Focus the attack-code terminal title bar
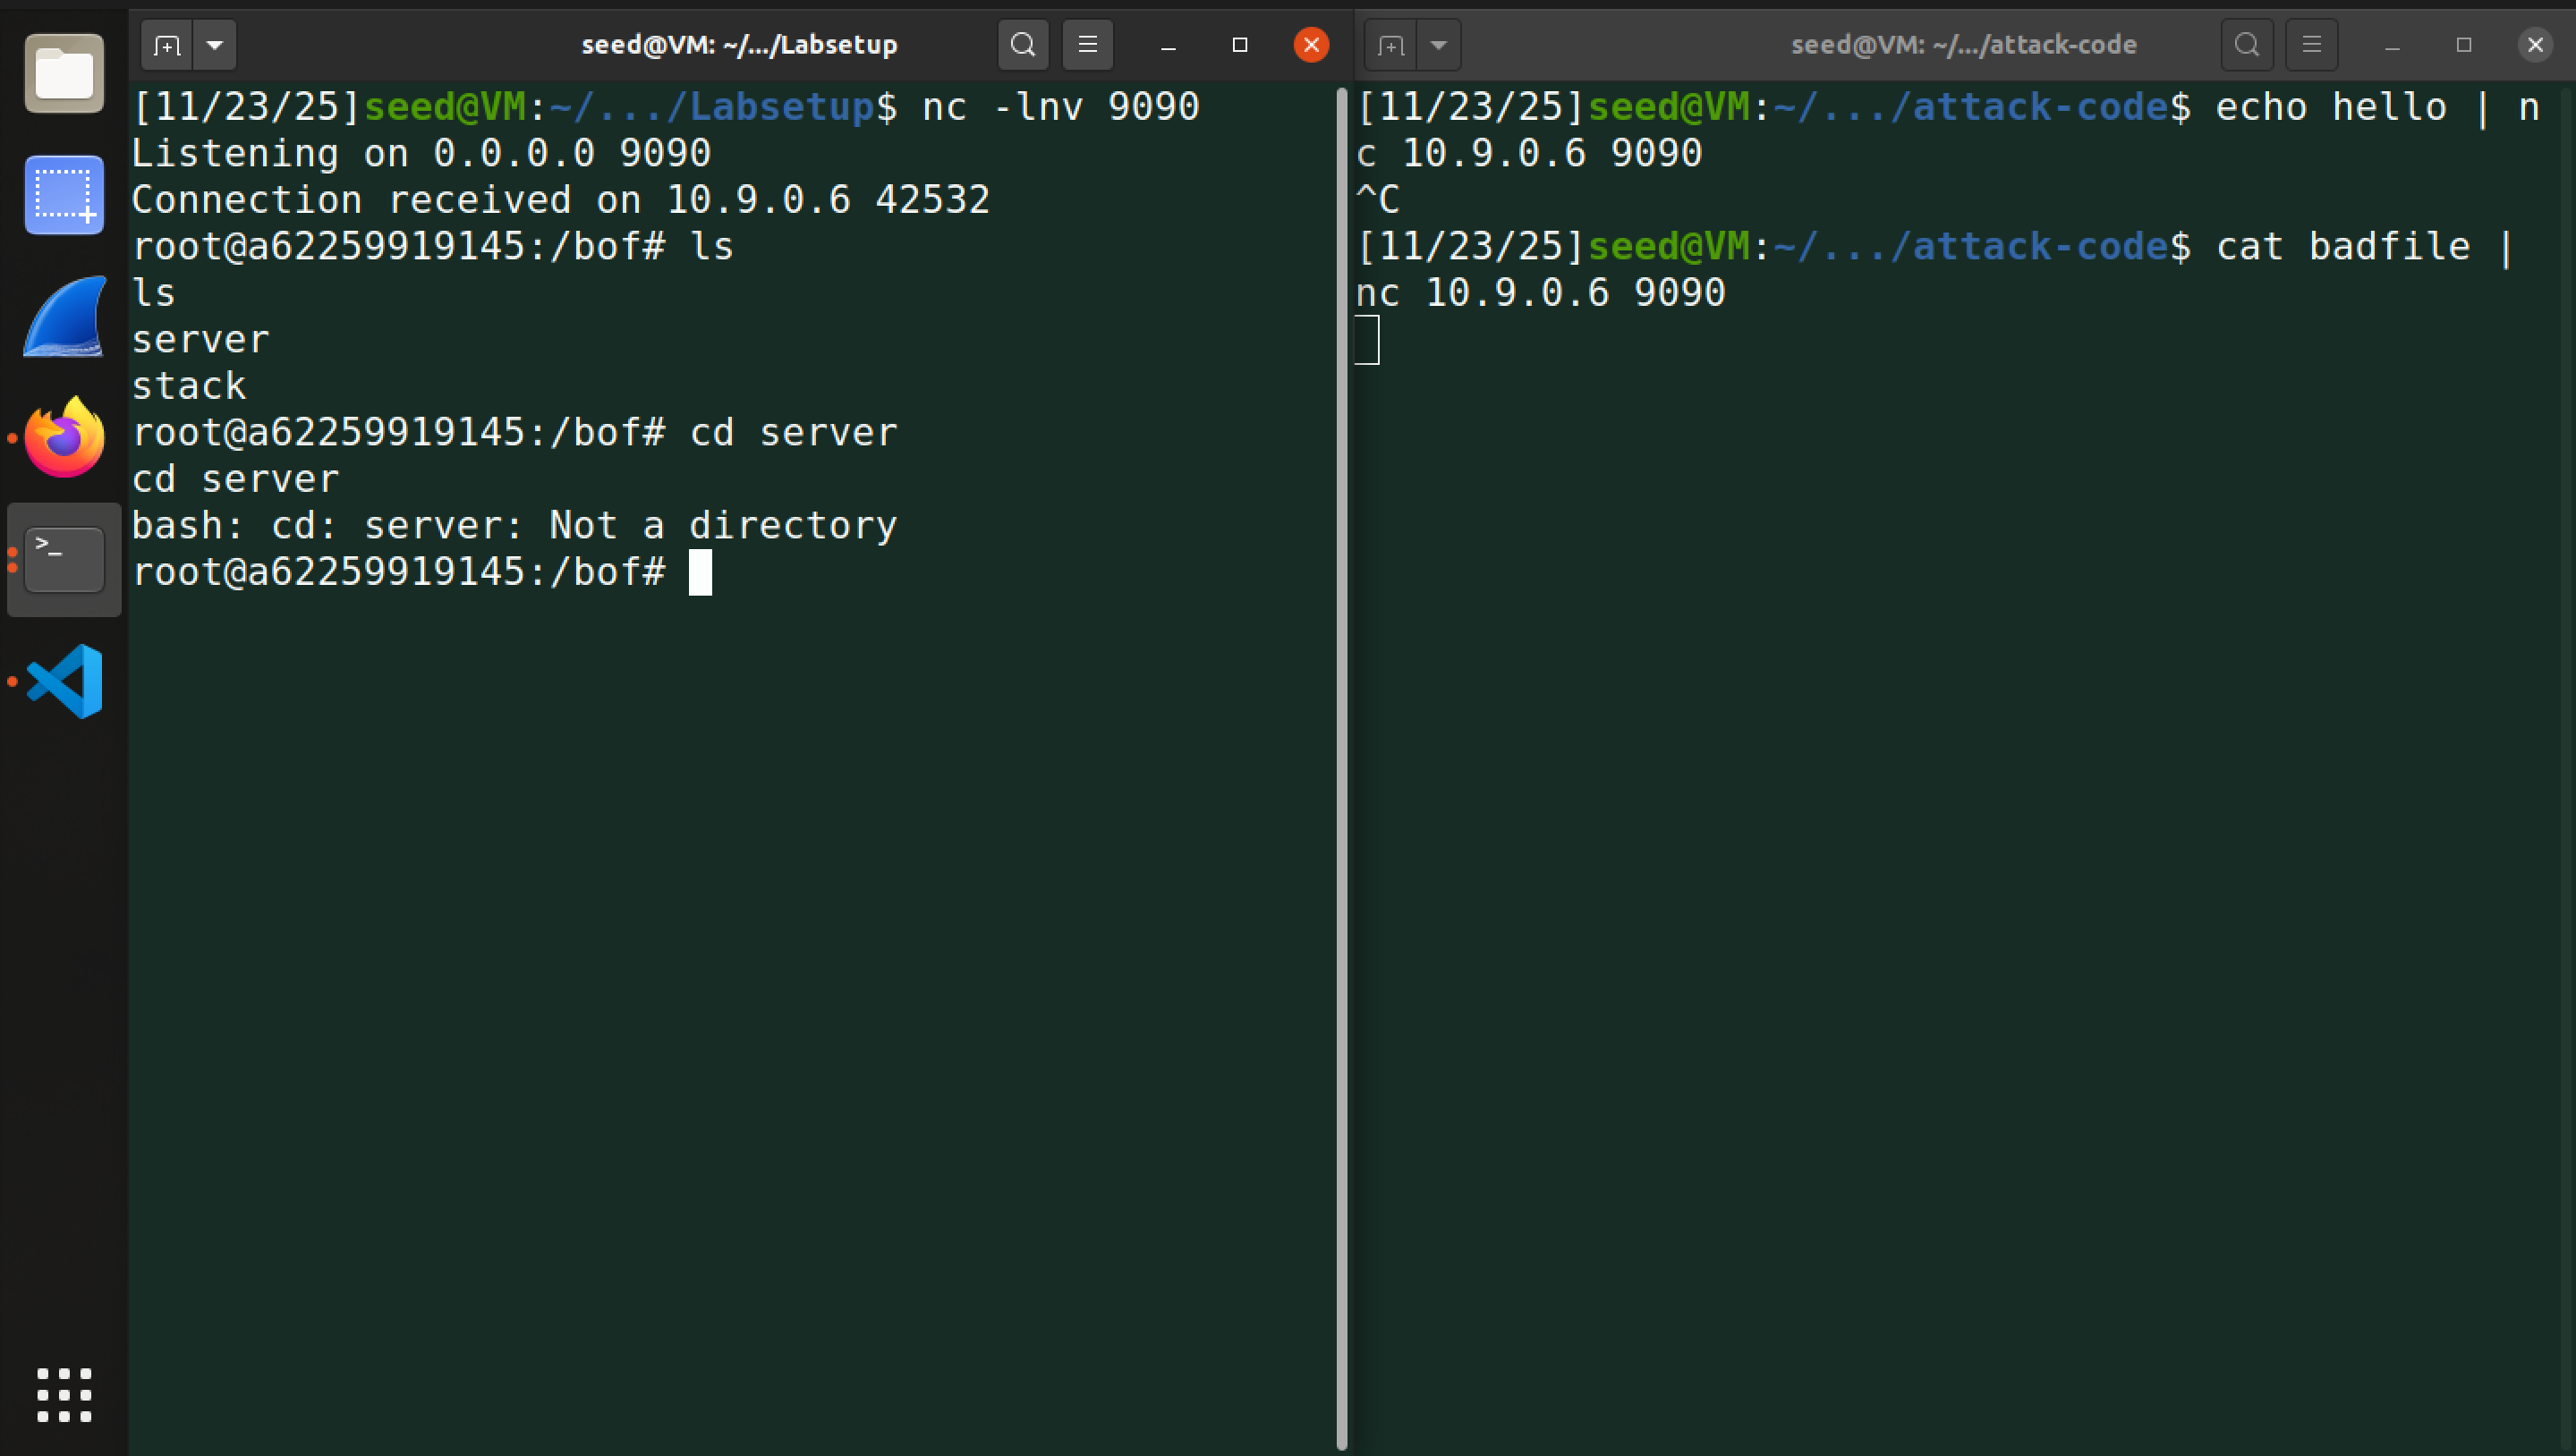 click(1963, 45)
